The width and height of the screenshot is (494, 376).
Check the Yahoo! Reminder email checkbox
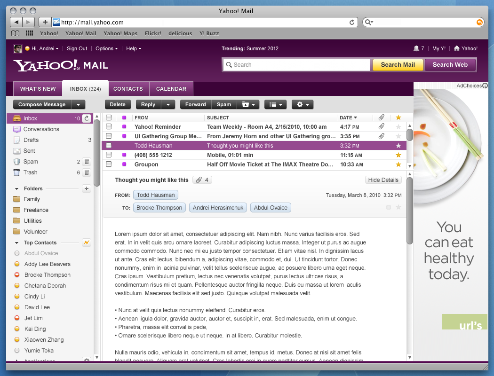pyautogui.click(x=109, y=126)
